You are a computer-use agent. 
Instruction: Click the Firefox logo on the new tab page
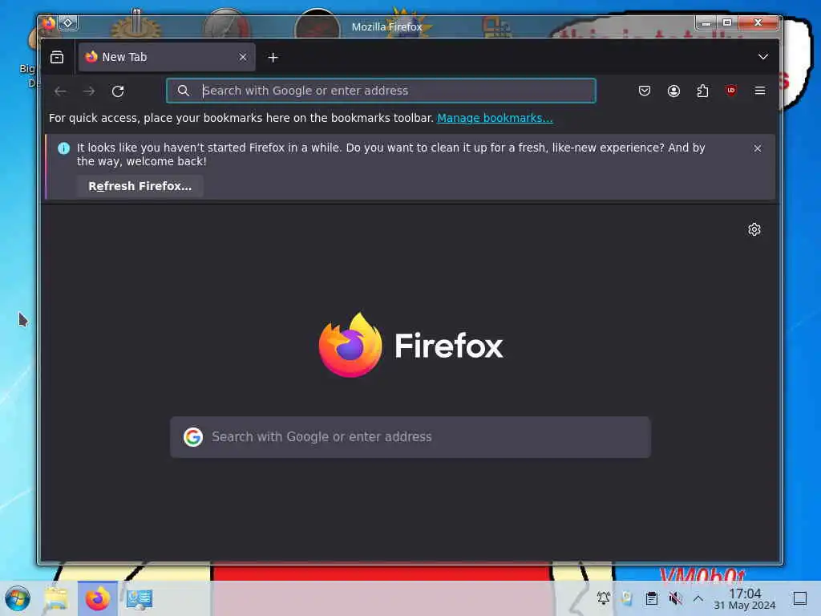coord(411,345)
